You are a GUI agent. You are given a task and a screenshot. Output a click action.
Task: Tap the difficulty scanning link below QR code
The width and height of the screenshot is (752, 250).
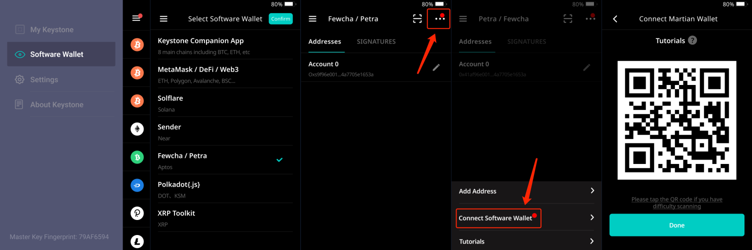pyautogui.click(x=676, y=202)
